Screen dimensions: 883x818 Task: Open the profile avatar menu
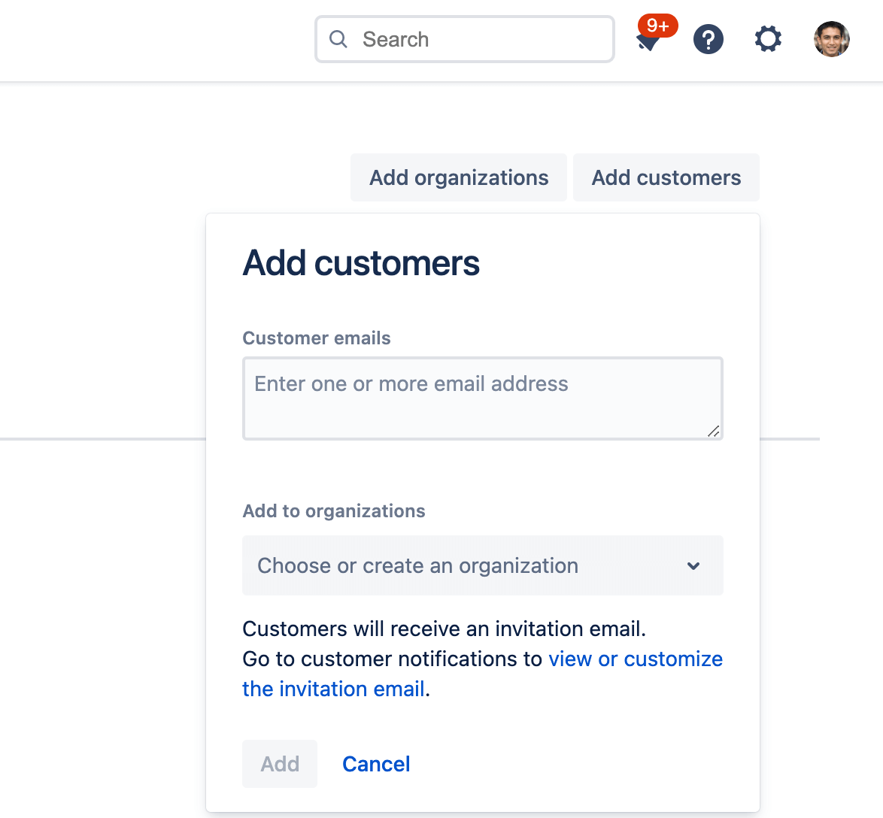click(832, 39)
